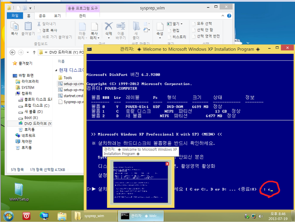Open the Manage (관리) ribbon tab
The width and height of the screenshot is (295, 222).
click(x=82, y=16)
